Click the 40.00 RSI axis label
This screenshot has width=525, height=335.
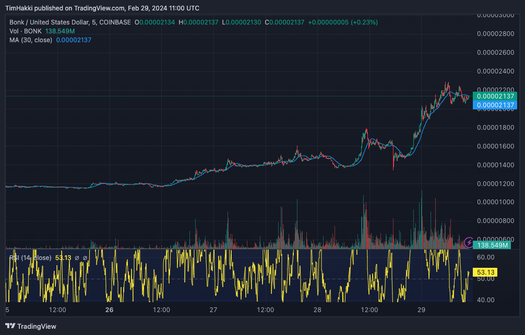pos(485,300)
